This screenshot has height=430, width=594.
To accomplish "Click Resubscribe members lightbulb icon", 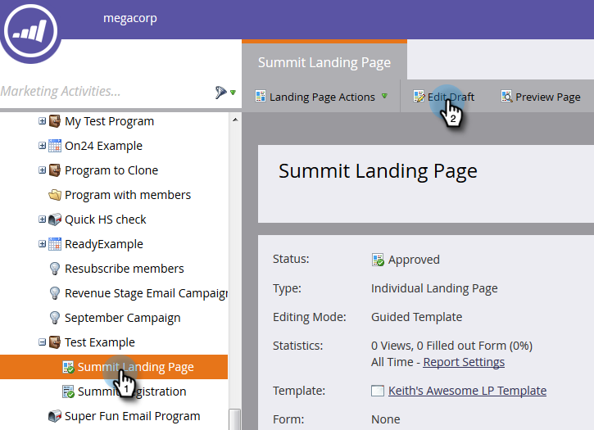I will (55, 269).
